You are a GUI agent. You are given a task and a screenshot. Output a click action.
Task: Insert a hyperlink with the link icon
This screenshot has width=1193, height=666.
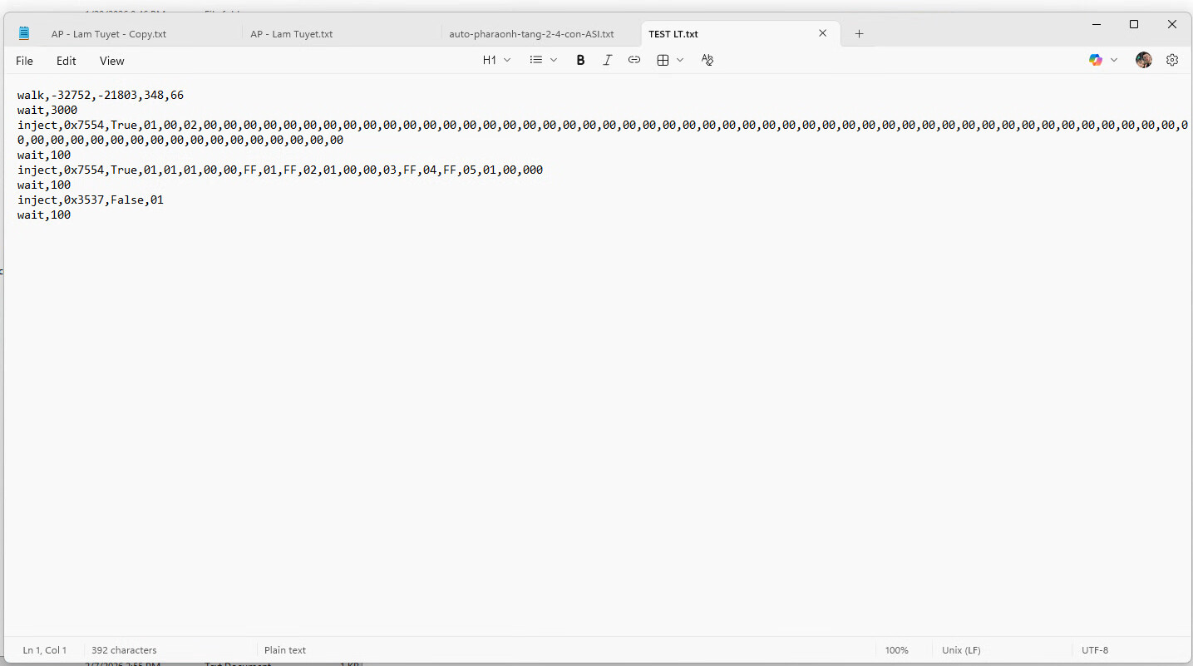point(634,60)
